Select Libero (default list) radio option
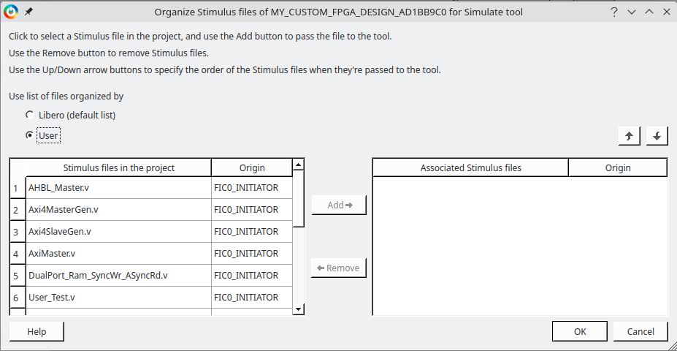Screen dimensions: 677x351 29,115
